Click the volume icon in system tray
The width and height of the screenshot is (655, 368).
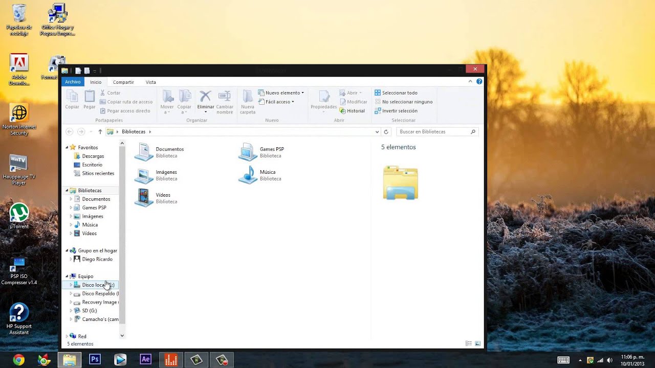[609, 360]
